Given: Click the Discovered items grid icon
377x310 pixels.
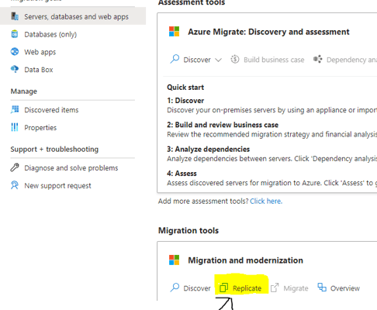Looking at the screenshot, I should coord(15,109).
